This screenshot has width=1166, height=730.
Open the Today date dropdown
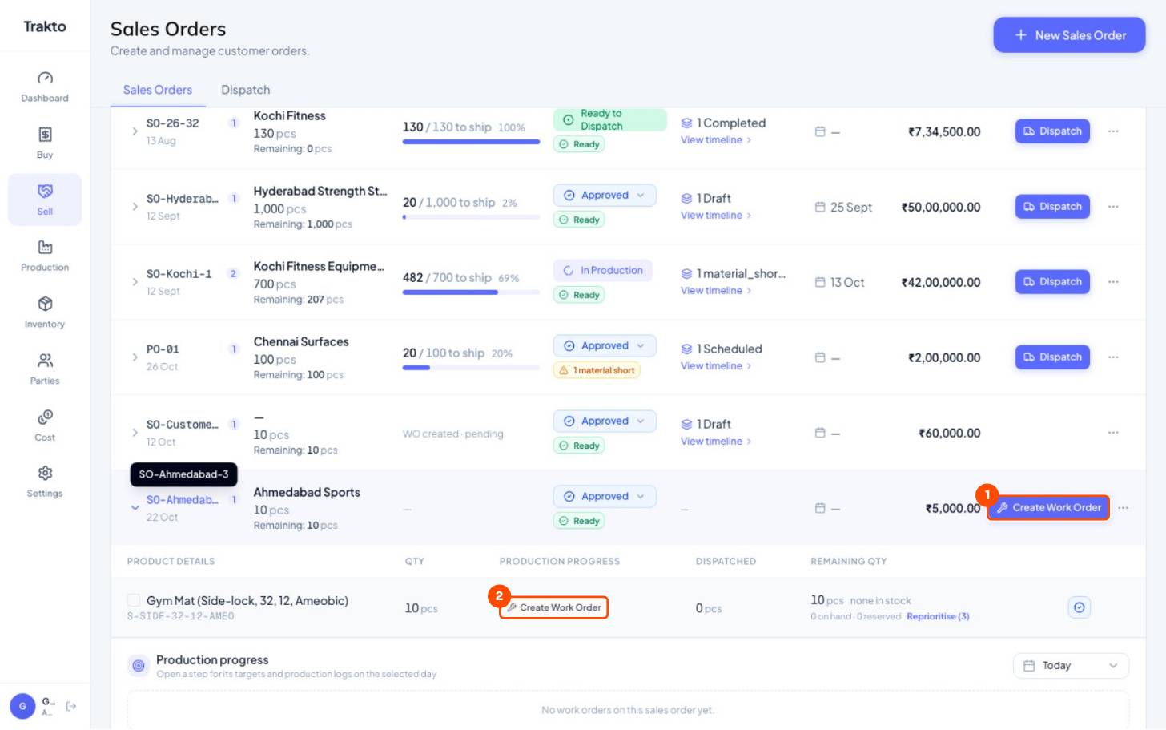point(1071,666)
